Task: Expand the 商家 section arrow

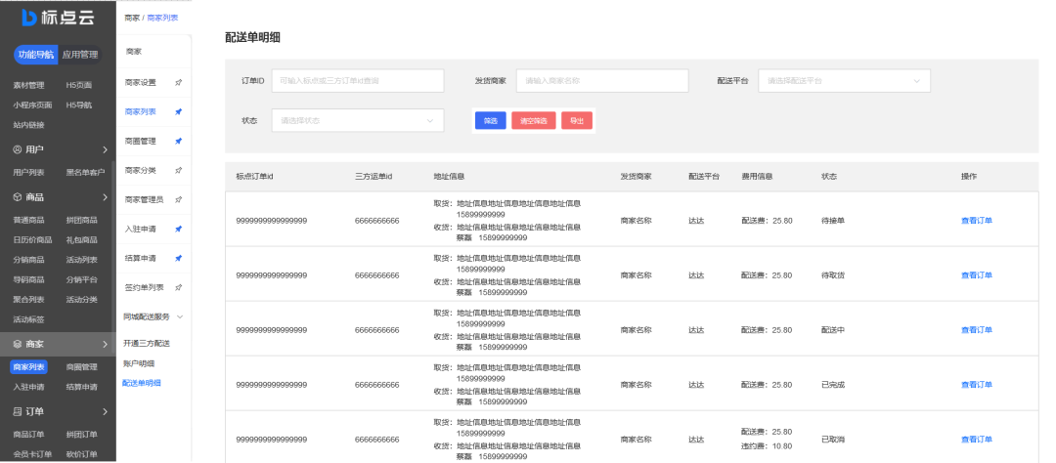Action: point(105,344)
